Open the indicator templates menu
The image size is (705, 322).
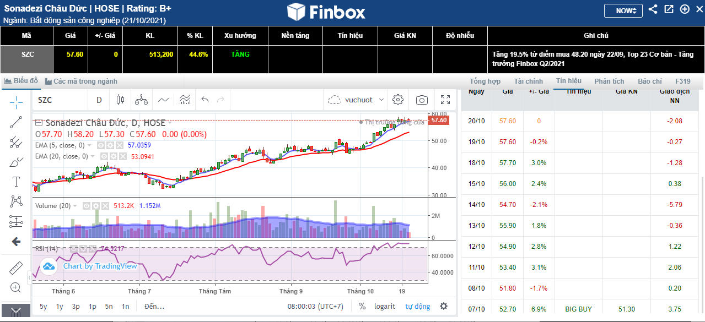(x=185, y=100)
